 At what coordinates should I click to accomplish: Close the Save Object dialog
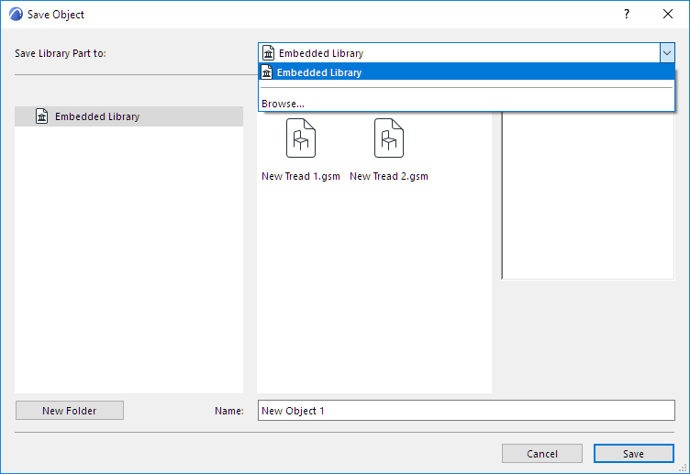668,14
